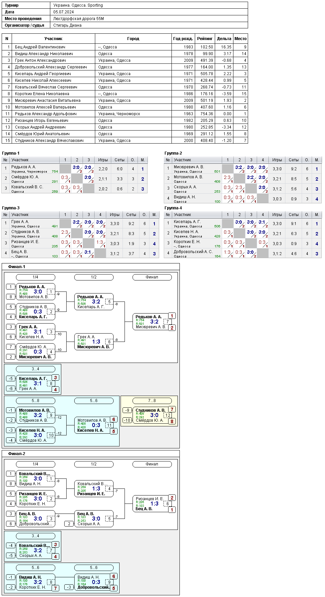Viewport: 325px width, 597px height.
Task: Click the 7...8 placement bracket label
Action: [152, 401]
